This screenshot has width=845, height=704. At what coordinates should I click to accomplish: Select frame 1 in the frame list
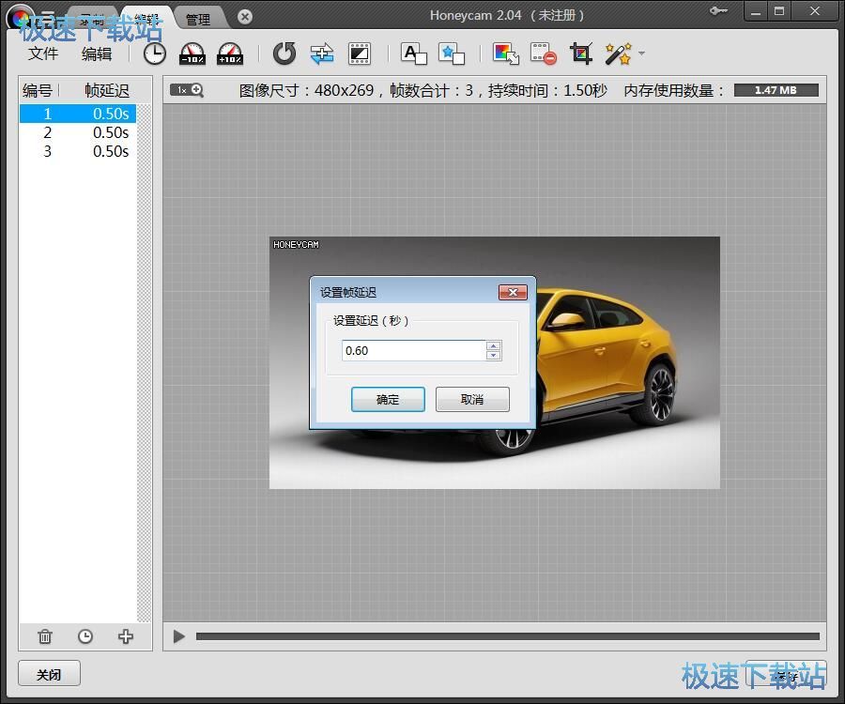78,114
